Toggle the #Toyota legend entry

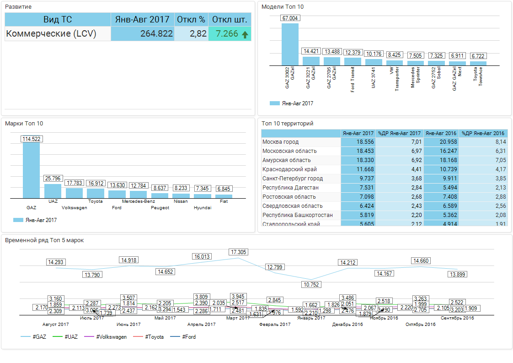pos(154,337)
